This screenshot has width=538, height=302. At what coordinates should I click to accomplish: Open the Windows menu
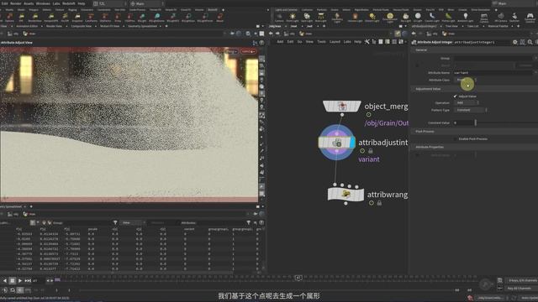(43, 3)
